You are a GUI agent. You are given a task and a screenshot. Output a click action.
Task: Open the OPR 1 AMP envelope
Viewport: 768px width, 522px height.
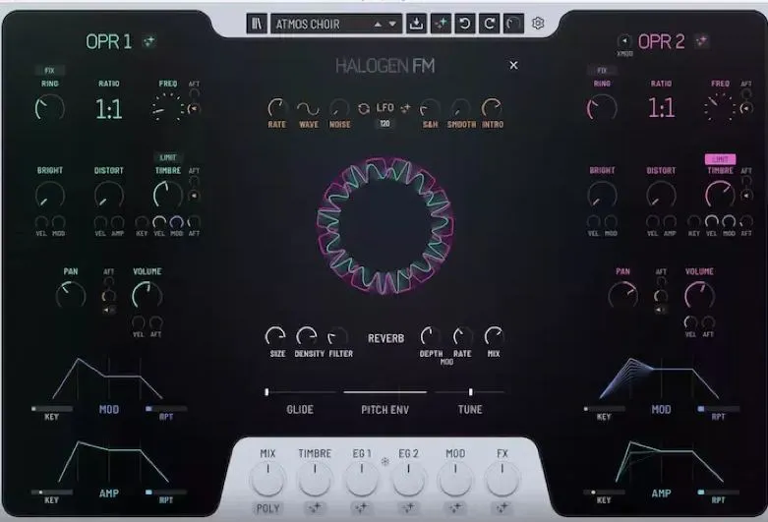(113, 462)
